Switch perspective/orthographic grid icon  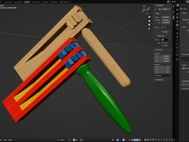149,28
